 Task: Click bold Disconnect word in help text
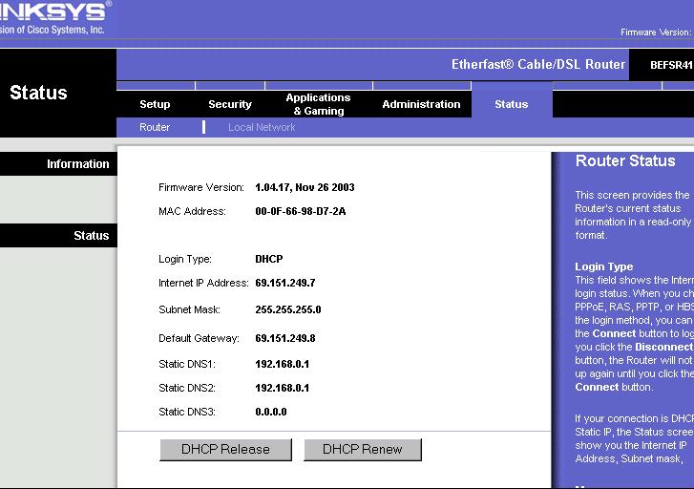click(x=663, y=347)
